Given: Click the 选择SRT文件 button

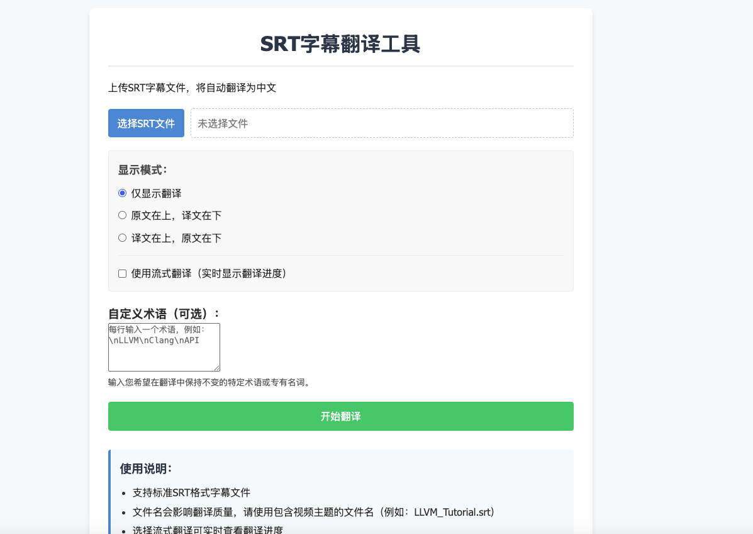Looking at the screenshot, I should tap(146, 123).
